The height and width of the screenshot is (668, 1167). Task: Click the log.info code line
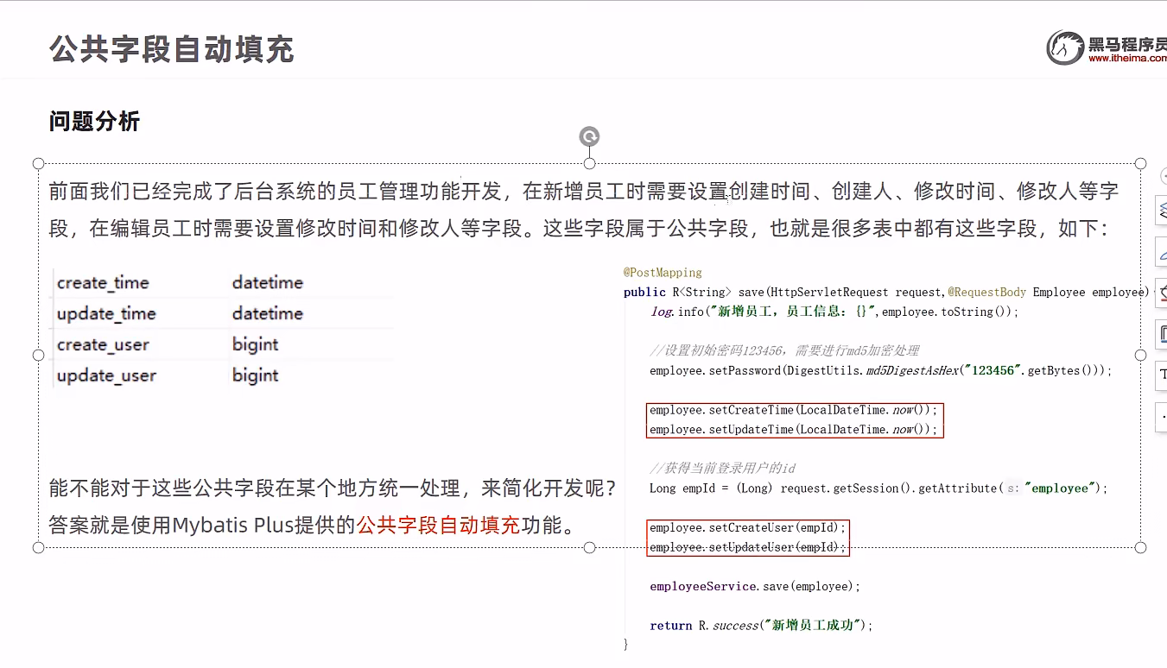[834, 312]
